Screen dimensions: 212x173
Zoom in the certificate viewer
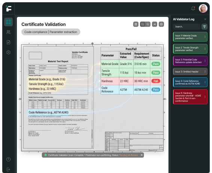148,24
